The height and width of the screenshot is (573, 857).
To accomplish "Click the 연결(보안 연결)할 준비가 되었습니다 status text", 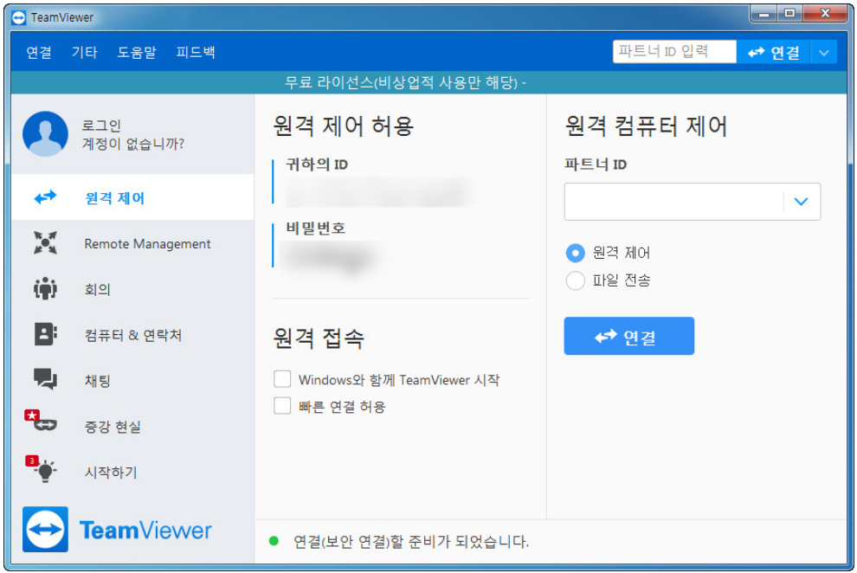I will pyautogui.click(x=411, y=541).
